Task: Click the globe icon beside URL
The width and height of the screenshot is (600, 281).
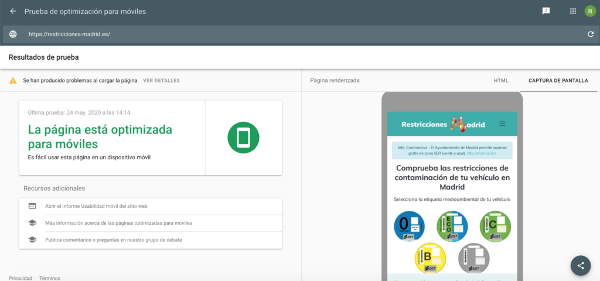Action: pos(13,34)
